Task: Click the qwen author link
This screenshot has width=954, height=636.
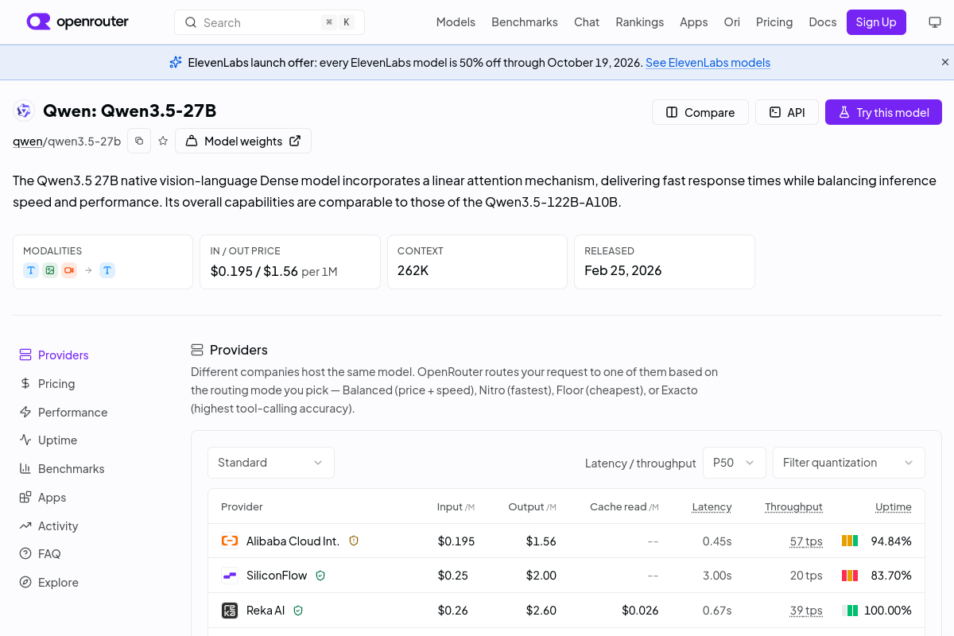Action: point(28,142)
